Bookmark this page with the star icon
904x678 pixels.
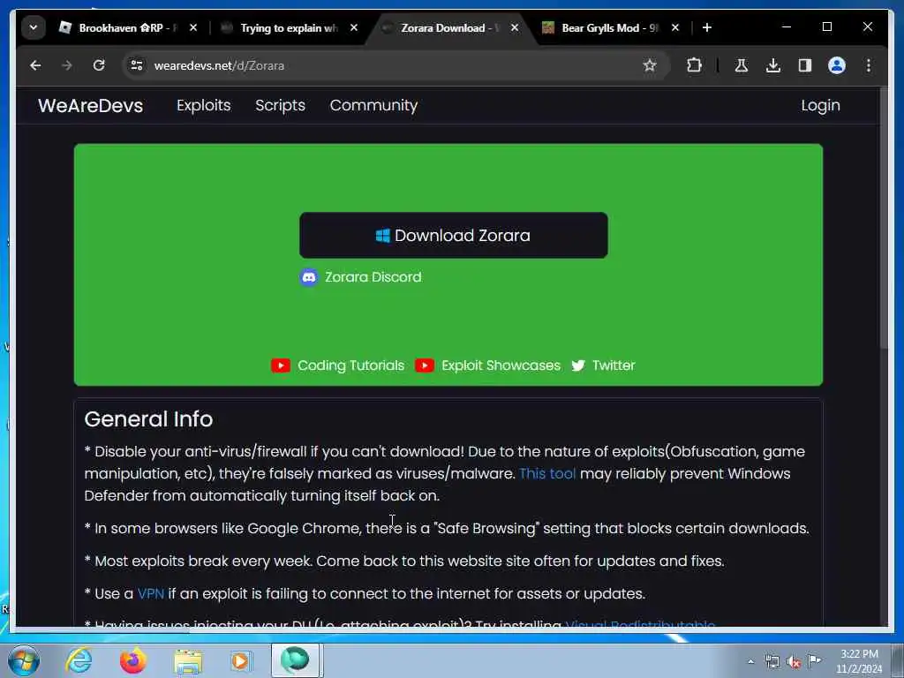[650, 65]
